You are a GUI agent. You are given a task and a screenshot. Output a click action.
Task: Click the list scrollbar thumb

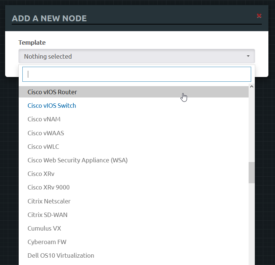tap(252, 173)
